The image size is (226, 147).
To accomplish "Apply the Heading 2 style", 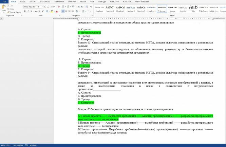I will pyautogui.click(x=120, y=9).
